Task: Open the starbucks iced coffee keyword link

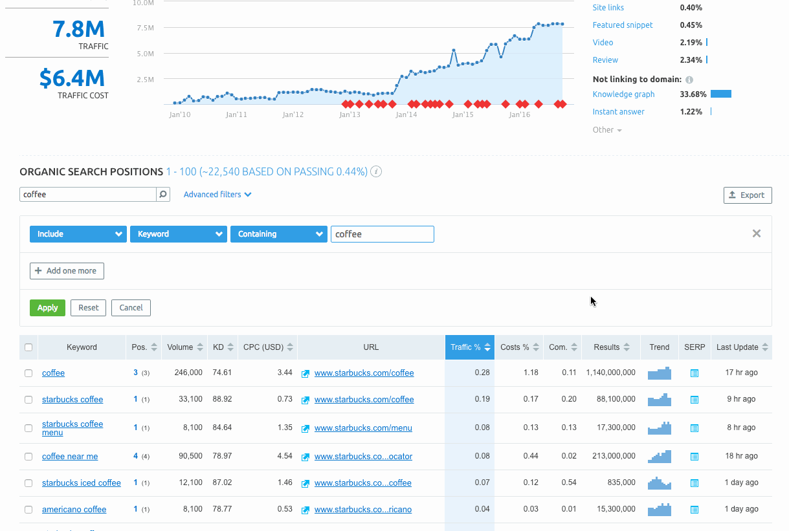Action: [x=82, y=483]
